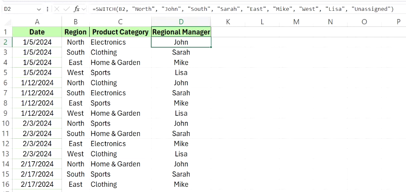
Task: Open the Name Box dropdown arrow
Action: click(x=39, y=10)
